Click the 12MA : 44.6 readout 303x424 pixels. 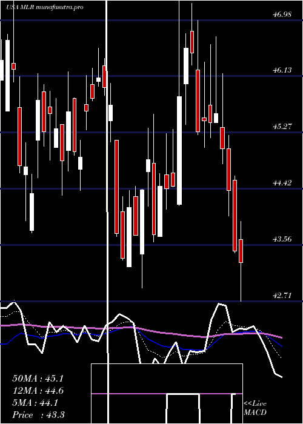(38, 391)
